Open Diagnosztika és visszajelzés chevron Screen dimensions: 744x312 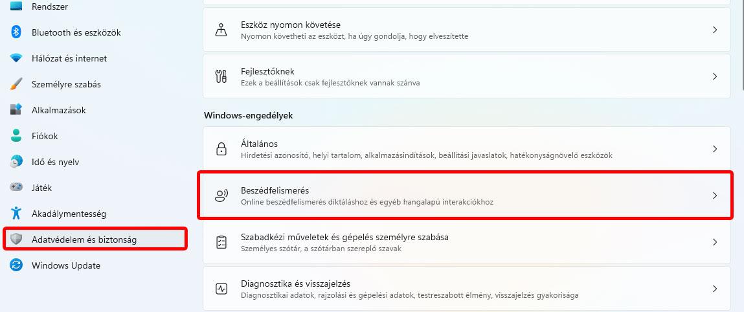click(x=715, y=289)
